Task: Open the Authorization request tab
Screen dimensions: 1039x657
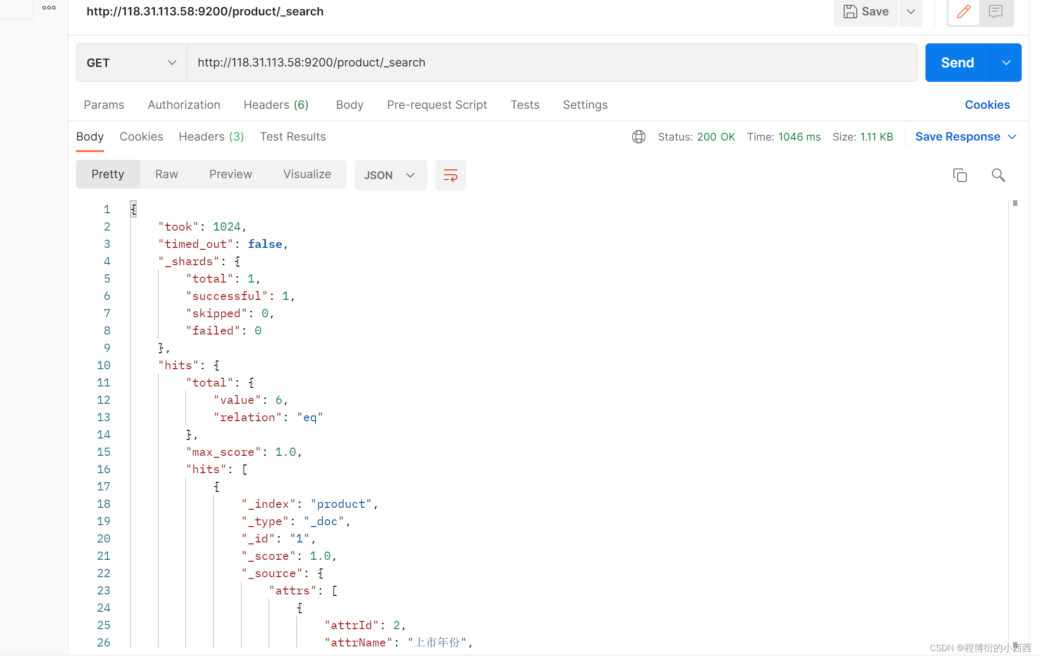Action: [x=184, y=105]
